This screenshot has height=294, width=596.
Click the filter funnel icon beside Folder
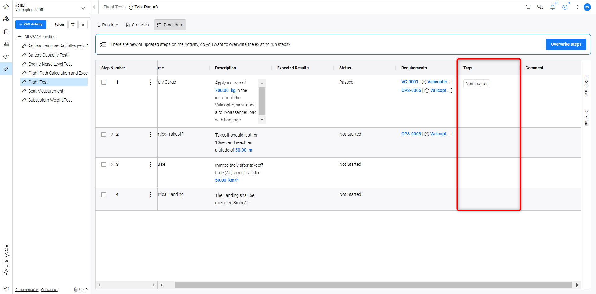[x=73, y=25]
